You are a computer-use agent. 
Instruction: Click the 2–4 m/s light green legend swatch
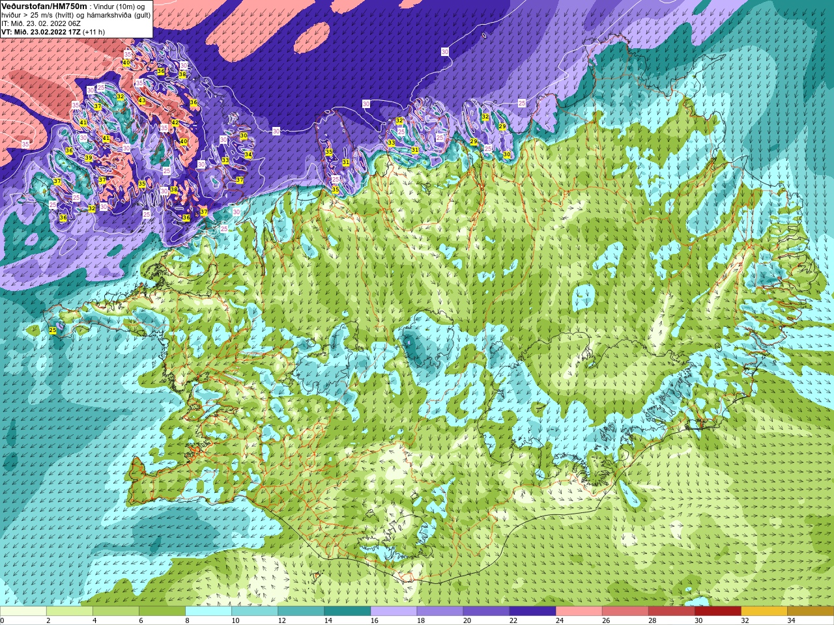coord(70,611)
